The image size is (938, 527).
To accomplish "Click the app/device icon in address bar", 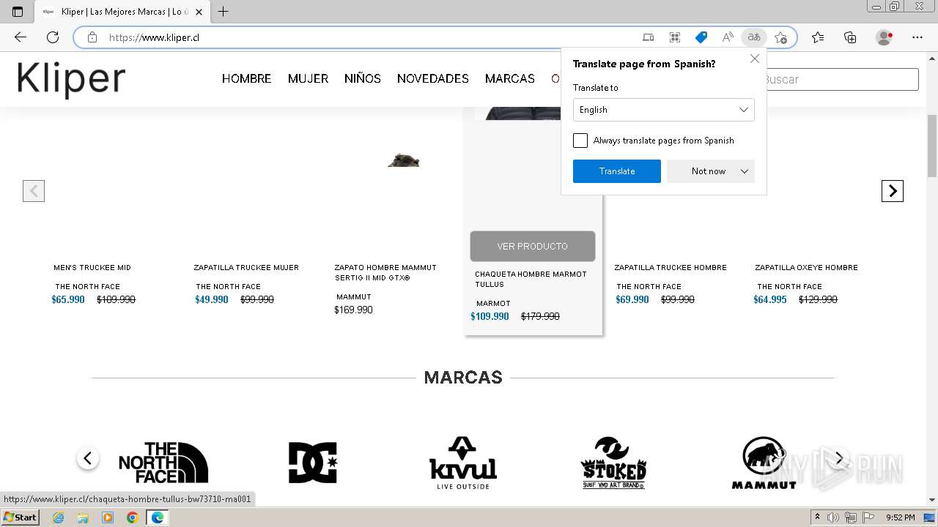I will [649, 37].
